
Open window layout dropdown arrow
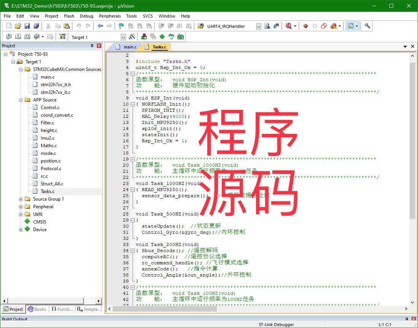(x=357, y=26)
